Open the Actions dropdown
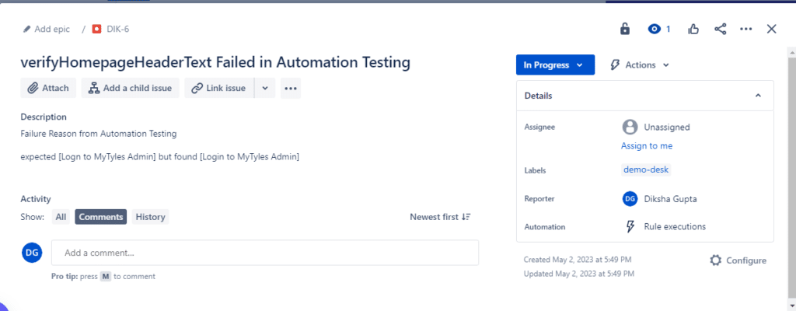The image size is (796, 311). pos(640,65)
